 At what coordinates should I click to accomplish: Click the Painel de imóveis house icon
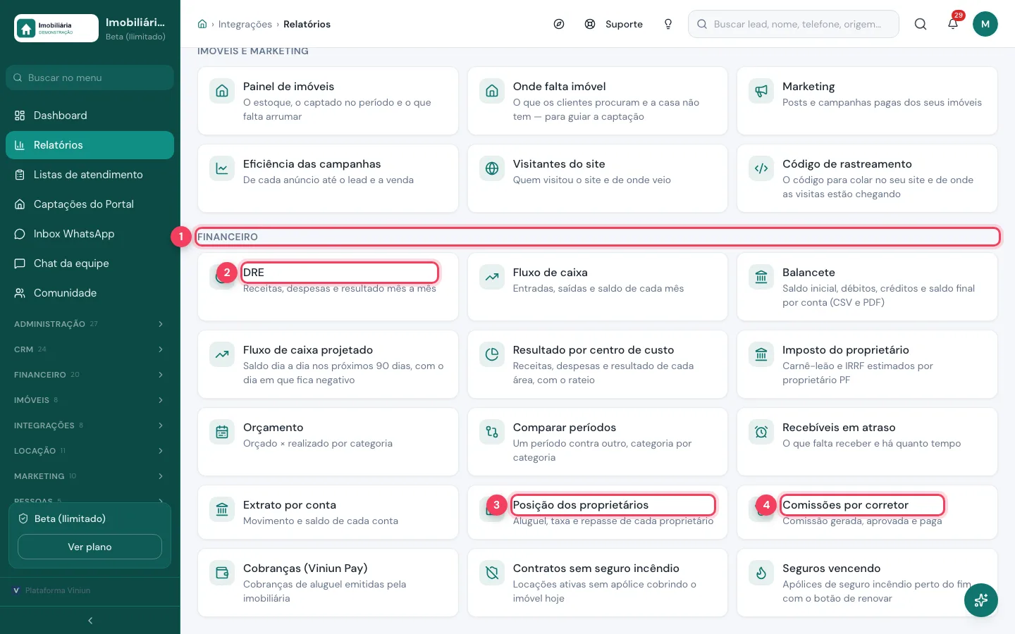pos(222,91)
